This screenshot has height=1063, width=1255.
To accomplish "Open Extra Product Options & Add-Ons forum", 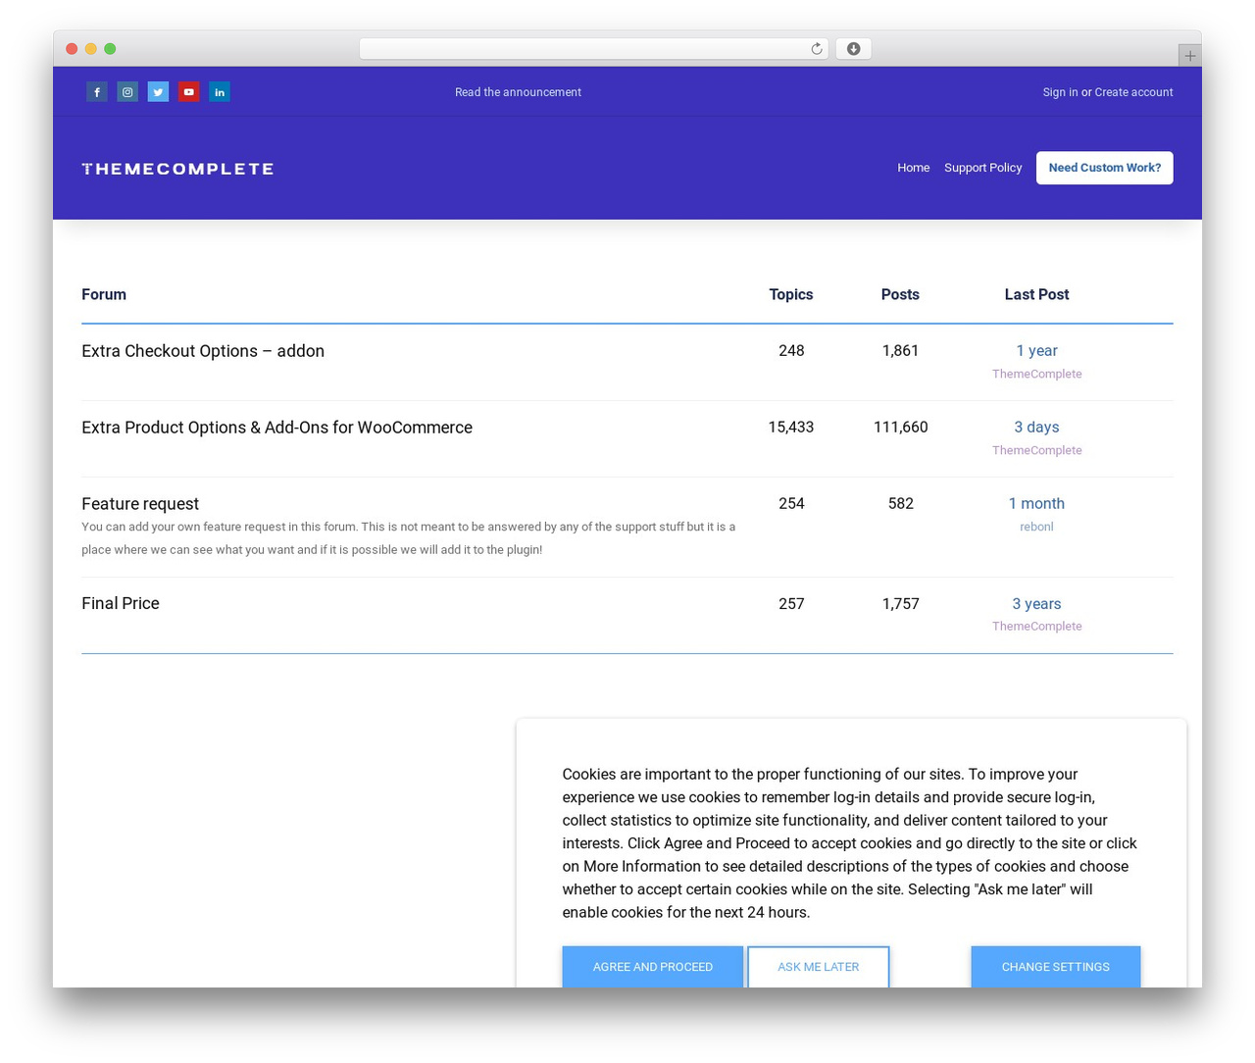I will (276, 428).
